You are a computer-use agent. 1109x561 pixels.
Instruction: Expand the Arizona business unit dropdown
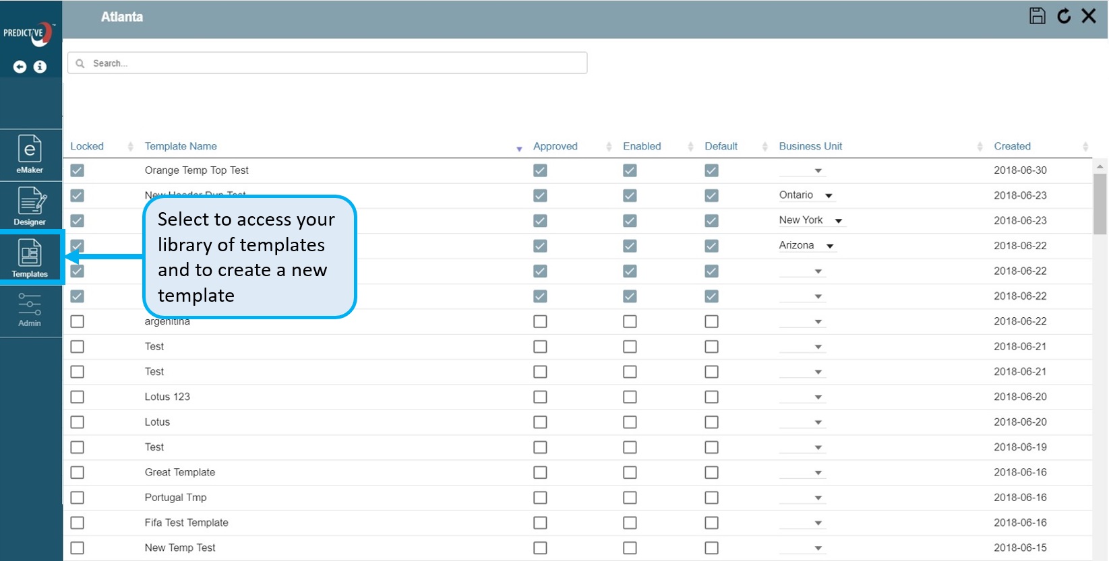830,246
